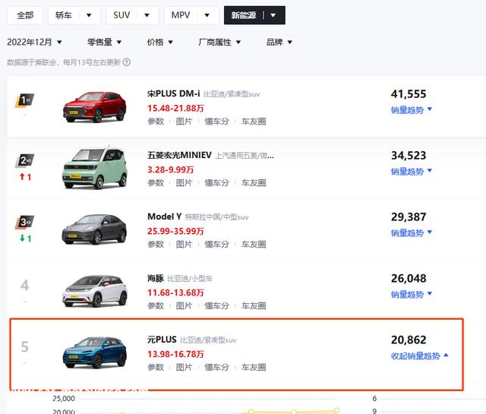The height and width of the screenshot is (414, 486).
Task: Click 图片 under 五菱宏光MINIEV
Action: tap(184, 182)
